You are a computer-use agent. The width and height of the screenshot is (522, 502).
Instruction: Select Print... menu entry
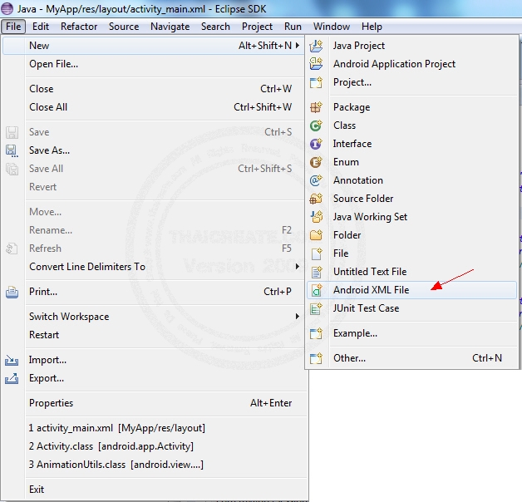(x=154, y=292)
